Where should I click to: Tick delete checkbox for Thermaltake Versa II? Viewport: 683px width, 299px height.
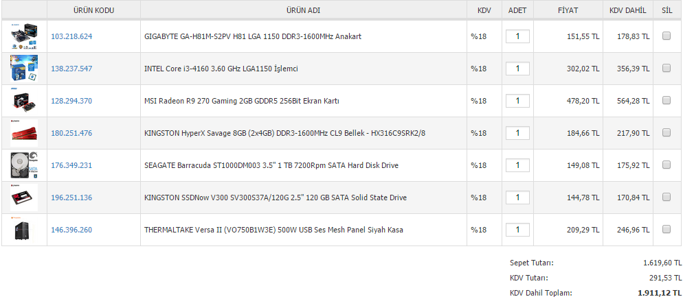(x=667, y=229)
